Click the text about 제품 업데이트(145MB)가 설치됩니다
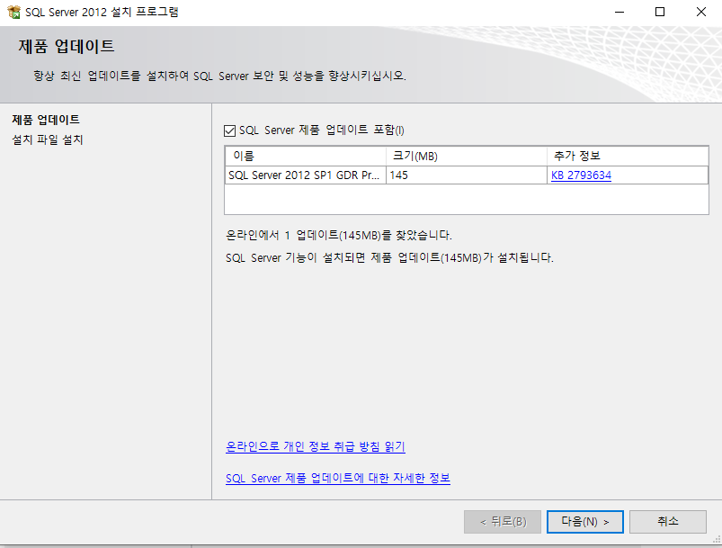The height and width of the screenshot is (548, 722). coord(389,257)
